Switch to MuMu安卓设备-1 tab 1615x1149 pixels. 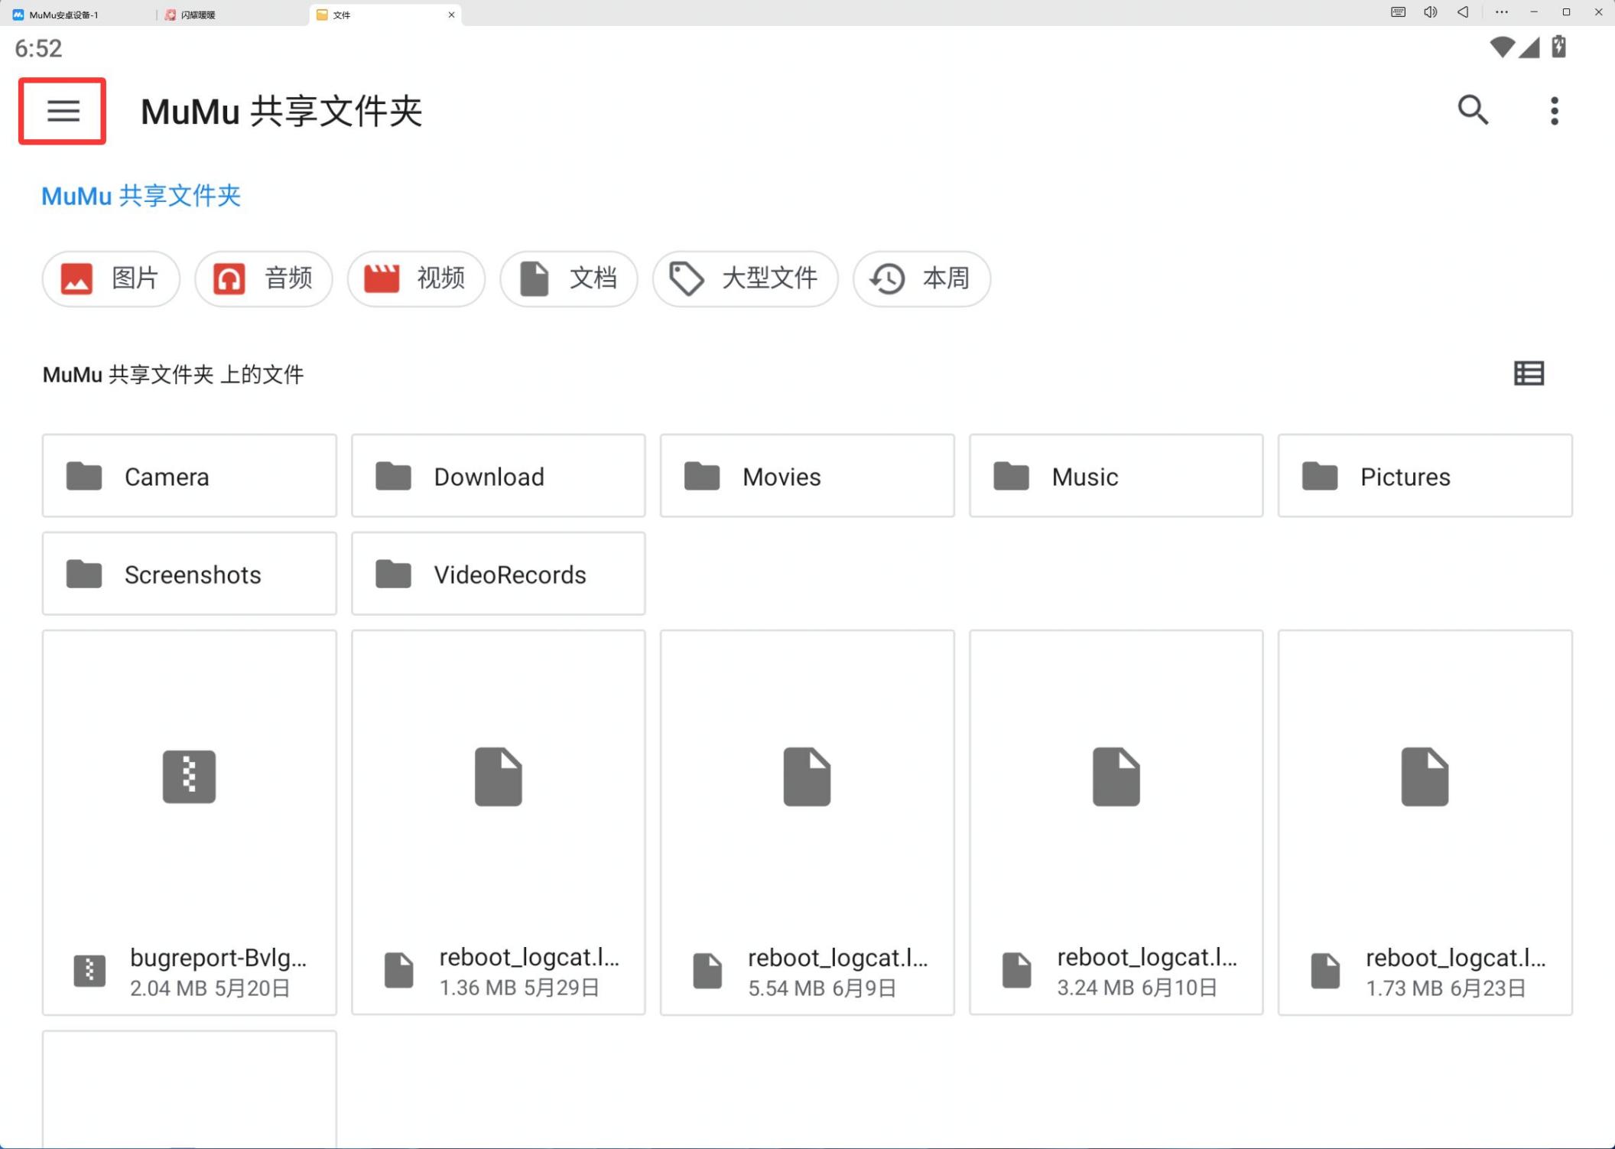pyautogui.click(x=64, y=15)
